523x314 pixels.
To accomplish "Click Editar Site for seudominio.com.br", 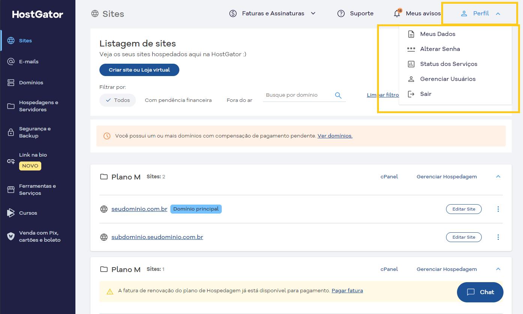I will (x=464, y=209).
